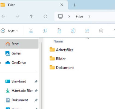Expand the chevron before Filer breadcrumb

(x=69, y=16)
